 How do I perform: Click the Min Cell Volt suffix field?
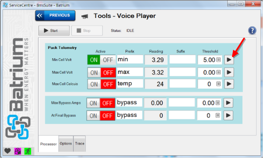182,60
